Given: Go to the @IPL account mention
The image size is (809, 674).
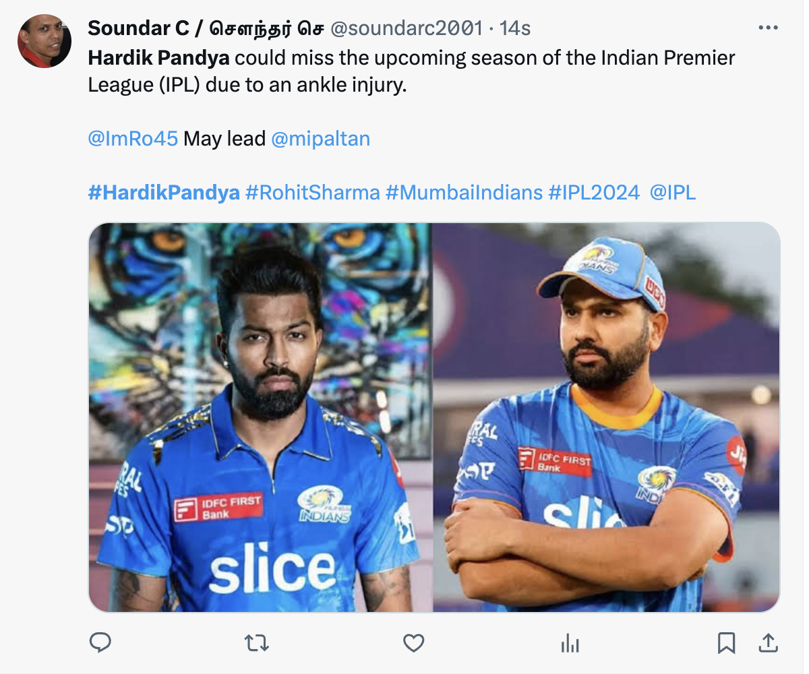Looking at the screenshot, I should coord(672,193).
